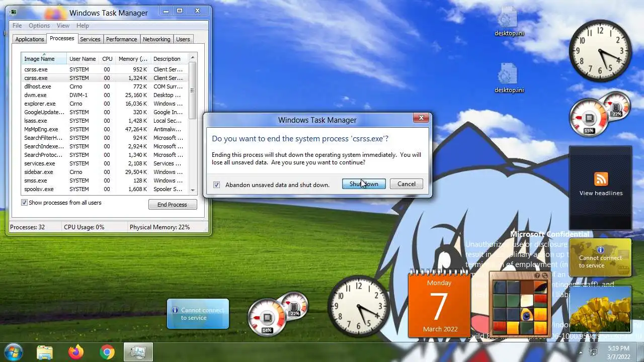Screen dimensions: 644x362
Task: Switch to the Networking tab
Action: pos(156,39)
